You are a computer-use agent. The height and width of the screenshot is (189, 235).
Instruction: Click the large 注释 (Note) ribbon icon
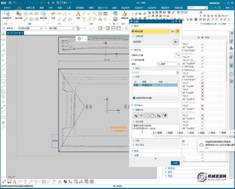click(78, 14)
